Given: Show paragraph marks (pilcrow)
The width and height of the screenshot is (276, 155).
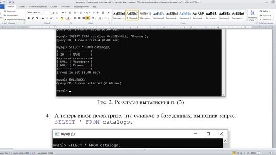Looking at the screenshot, I should click(108, 12).
